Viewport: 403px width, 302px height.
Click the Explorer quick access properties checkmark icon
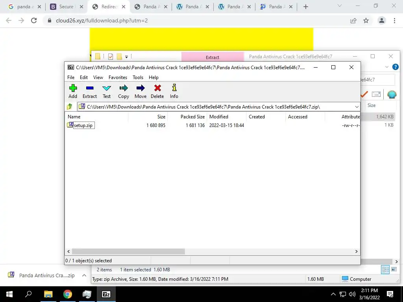click(111, 57)
